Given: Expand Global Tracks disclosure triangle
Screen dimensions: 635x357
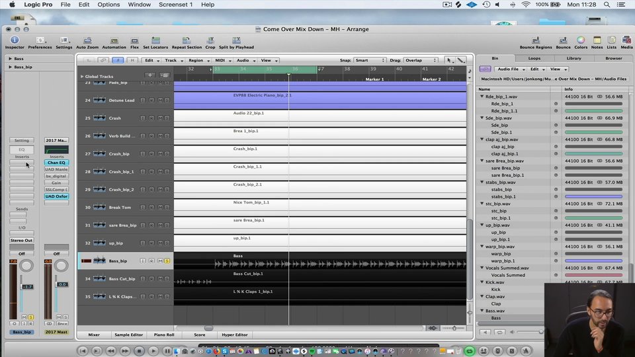Looking at the screenshot, I should click(82, 76).
